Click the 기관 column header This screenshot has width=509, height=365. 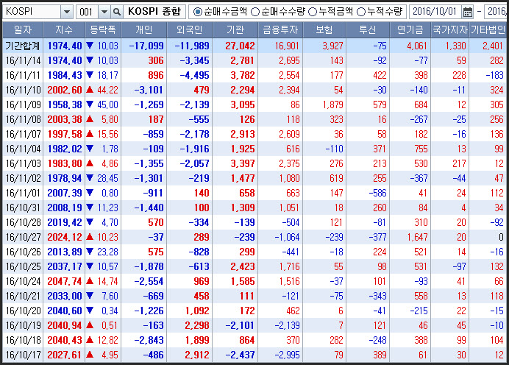coord(235,30)
